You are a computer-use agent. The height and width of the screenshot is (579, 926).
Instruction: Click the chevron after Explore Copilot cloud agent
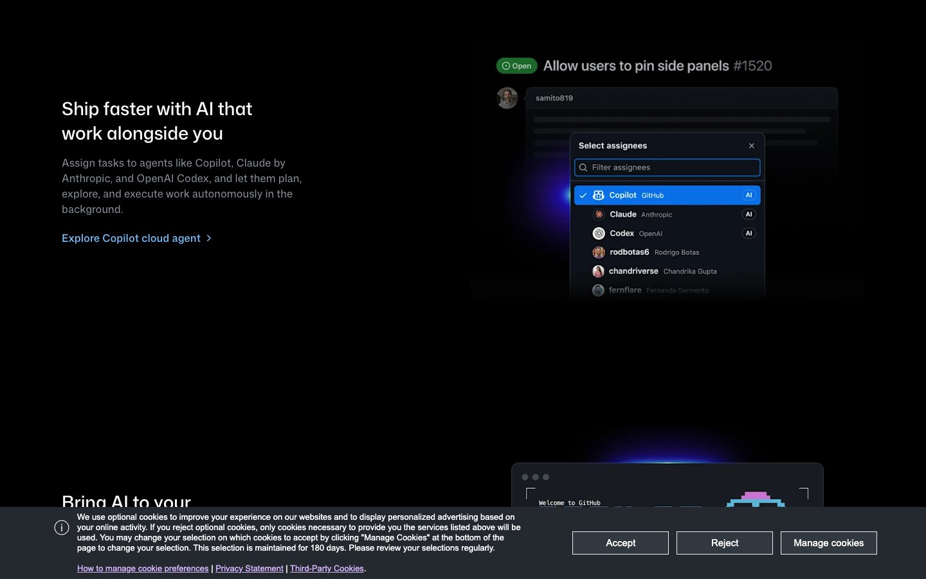pyautogui.click(x=208, y=238)
